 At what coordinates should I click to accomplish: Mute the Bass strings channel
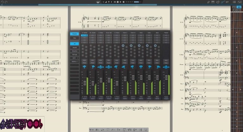[x=157, y=63]
